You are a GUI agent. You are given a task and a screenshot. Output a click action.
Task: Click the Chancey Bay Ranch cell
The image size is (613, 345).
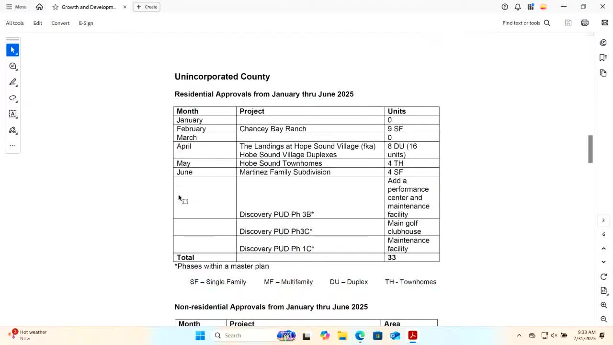click(x=310, y=129)
